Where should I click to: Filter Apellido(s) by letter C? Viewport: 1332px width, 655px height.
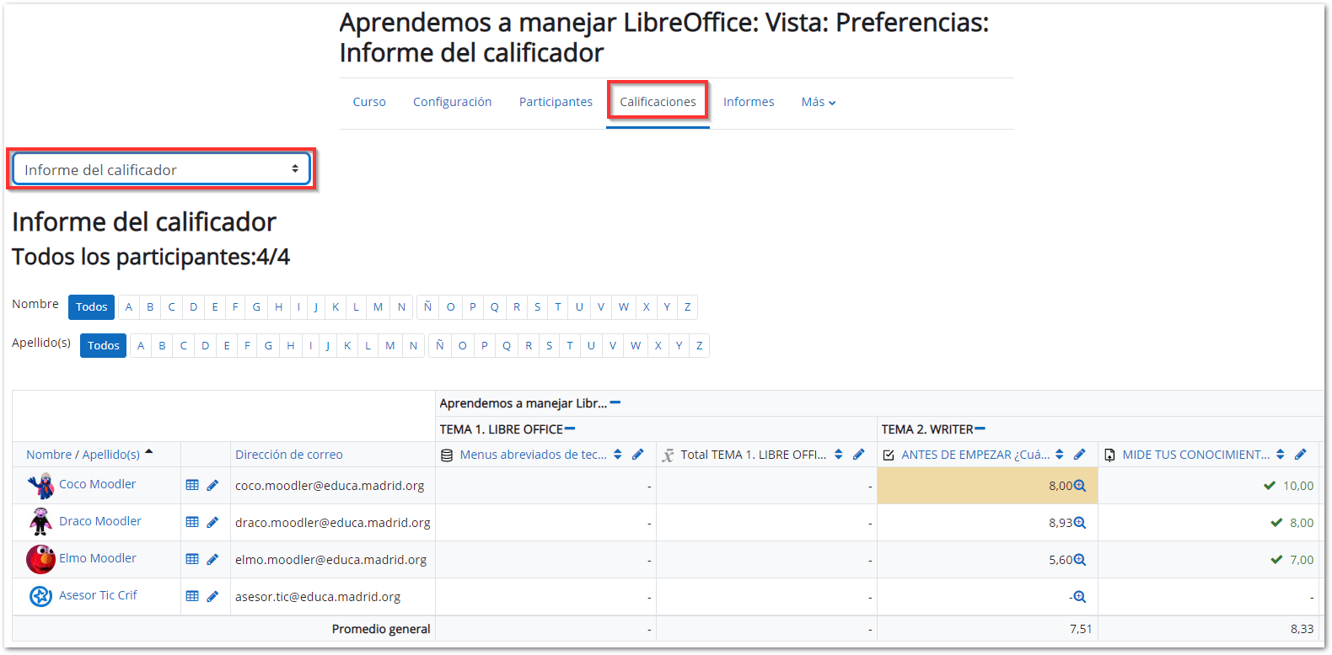(183, 345)
